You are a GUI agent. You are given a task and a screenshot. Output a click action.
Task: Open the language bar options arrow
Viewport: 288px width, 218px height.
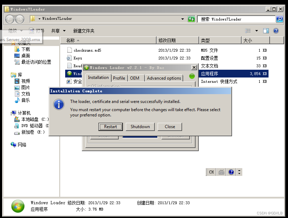coord(239,172)
